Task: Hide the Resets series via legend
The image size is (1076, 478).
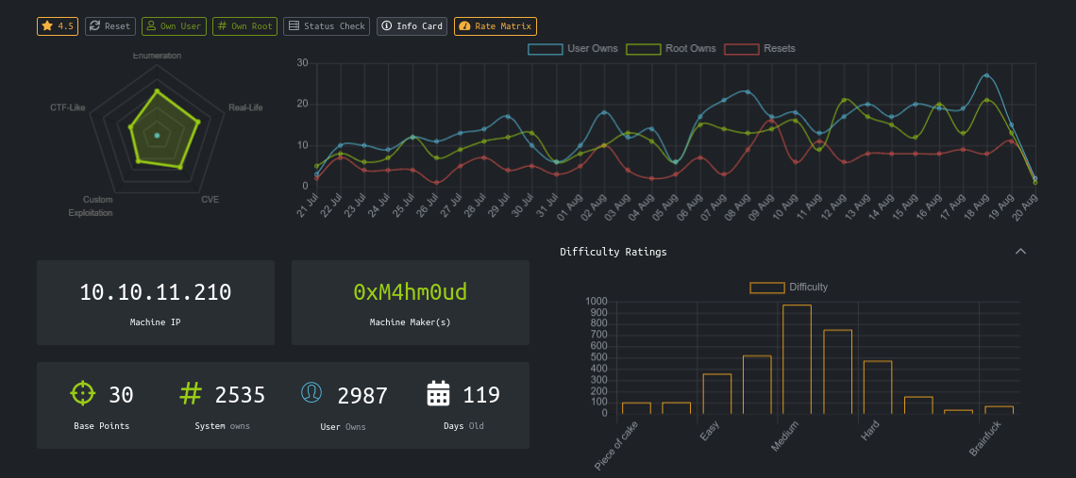Action: tap(760, 48)
